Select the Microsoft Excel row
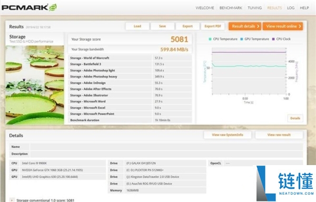316x202 pixels. tap(130, 108)
